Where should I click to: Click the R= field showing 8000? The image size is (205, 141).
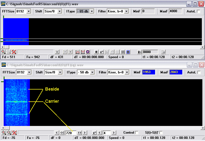tap(150, 52)
